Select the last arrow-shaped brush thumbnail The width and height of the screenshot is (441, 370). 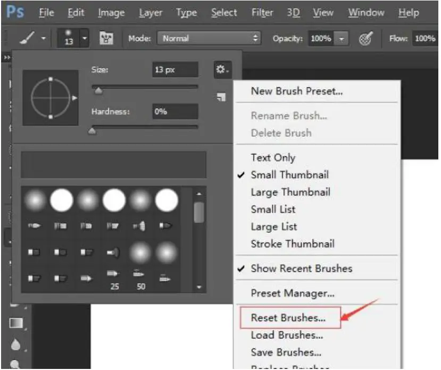coord(164,279)
